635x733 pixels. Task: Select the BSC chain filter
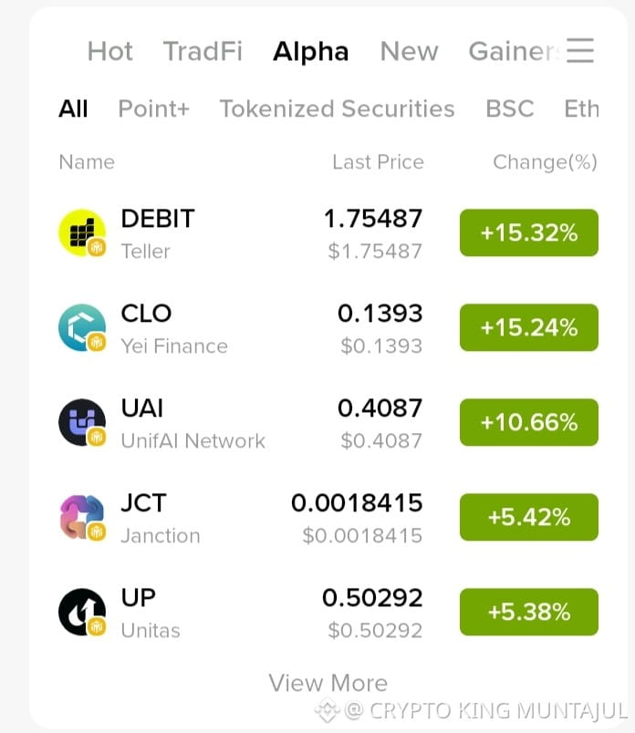pos(510,108)
